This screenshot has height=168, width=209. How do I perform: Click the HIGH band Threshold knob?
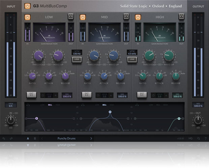[149, 56]
